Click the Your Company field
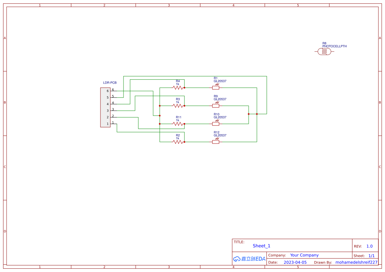The width and height of the screenshot is (385, 272). 304,255
